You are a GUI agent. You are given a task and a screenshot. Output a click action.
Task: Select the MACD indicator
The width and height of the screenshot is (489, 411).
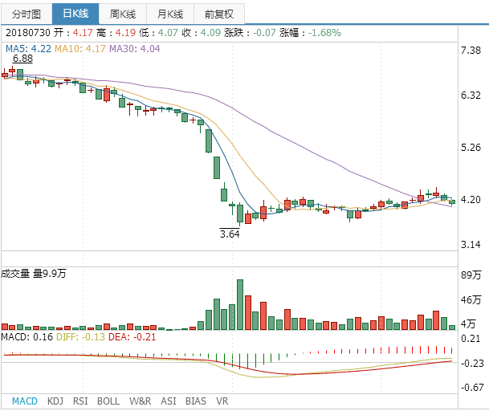(25, 401)
